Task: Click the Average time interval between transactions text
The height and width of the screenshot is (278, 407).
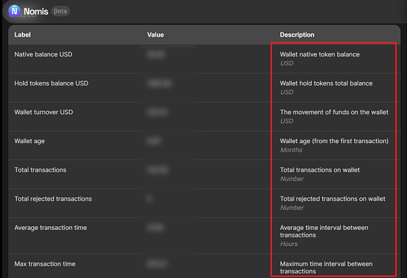Action: click(x=324, y=231)
